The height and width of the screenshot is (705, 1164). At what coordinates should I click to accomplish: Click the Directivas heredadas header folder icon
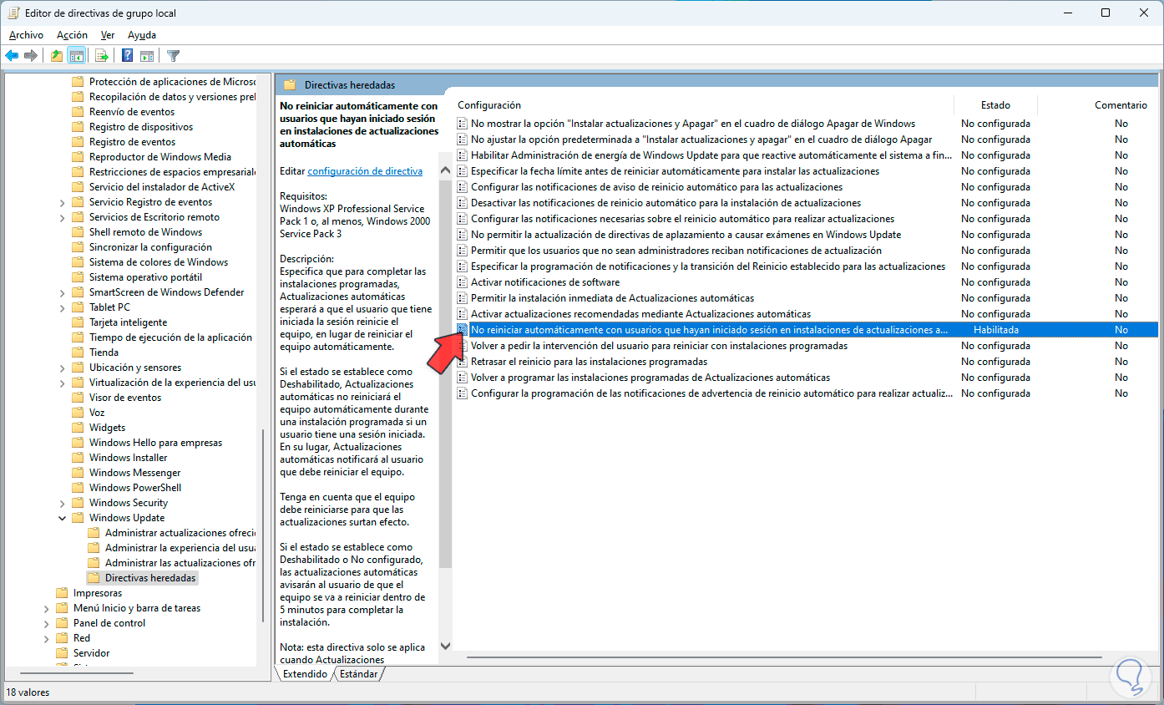pos(290,85)
